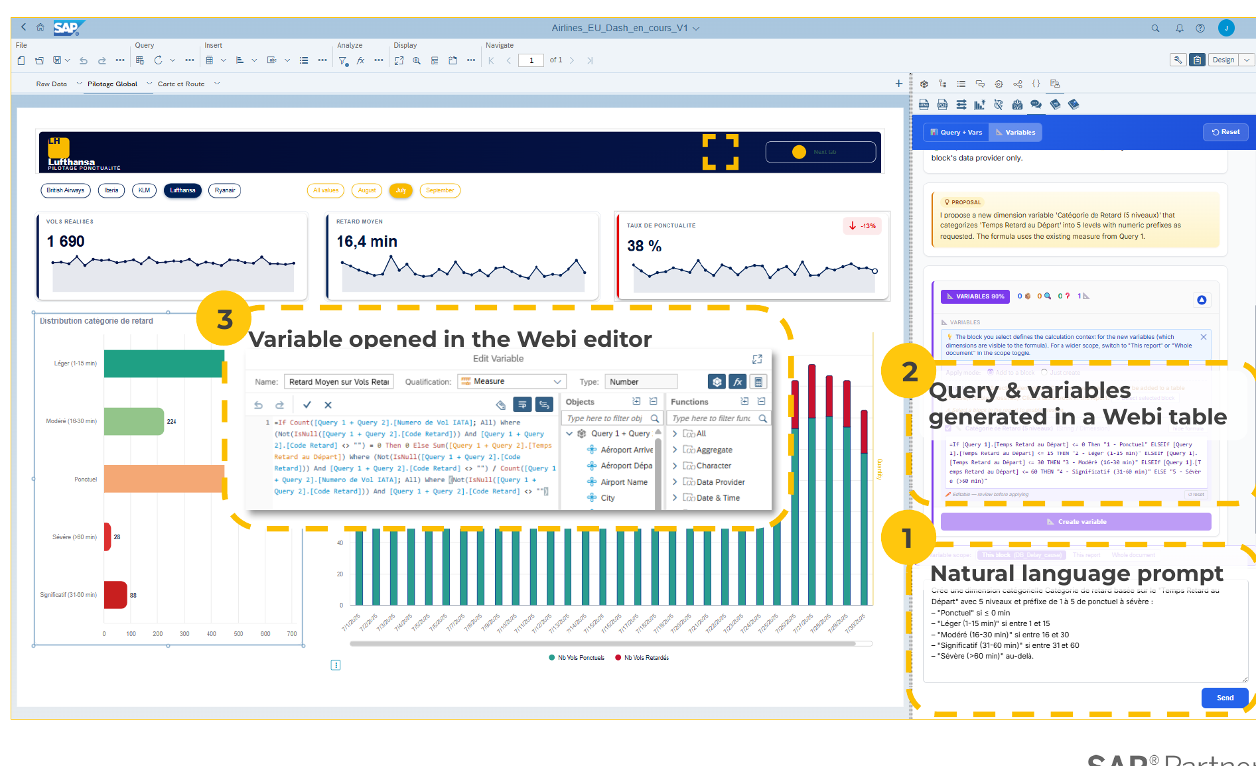The image size is (1256, 766).
Task: Expand the Date & Time functions folder
Action: coord(675,498)
